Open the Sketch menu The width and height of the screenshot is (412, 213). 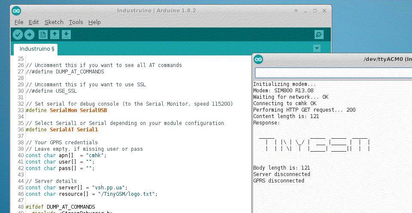click(x=54, y=22)
